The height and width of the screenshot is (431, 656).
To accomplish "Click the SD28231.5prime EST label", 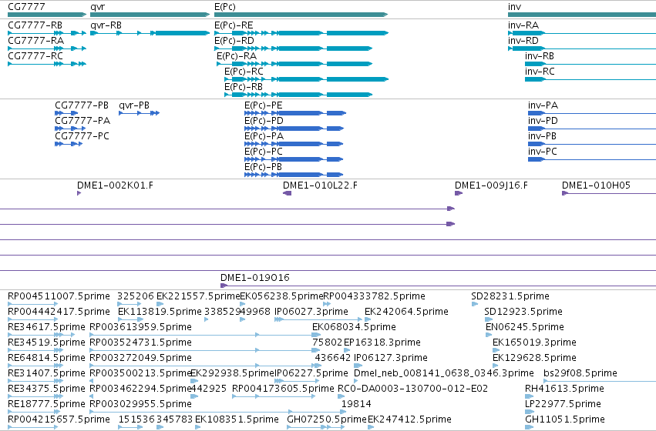I will tap(510, 296).
